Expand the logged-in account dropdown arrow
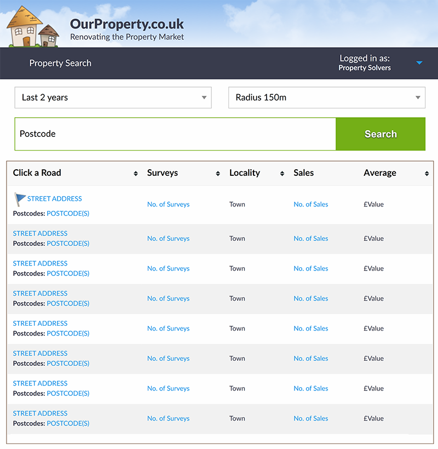 419,63
